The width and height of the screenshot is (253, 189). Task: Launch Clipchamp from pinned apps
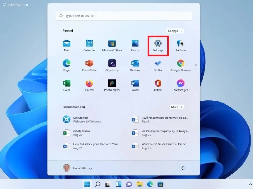112,65
